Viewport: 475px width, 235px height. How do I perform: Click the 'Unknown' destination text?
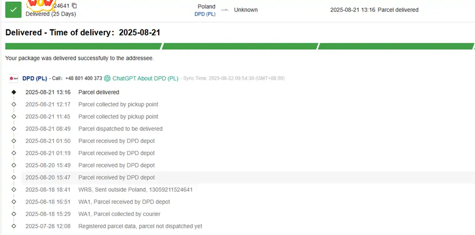click(x=246, y=9)
